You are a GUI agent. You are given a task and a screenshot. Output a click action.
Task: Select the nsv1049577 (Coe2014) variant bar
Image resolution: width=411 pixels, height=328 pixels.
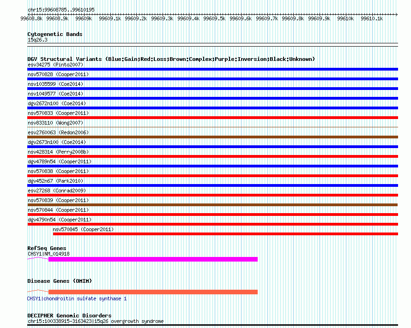tap(212, 98)
